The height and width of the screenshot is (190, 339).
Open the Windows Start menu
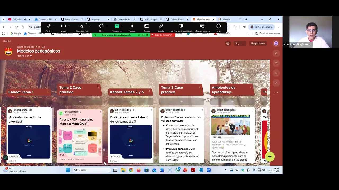[68, 170]
